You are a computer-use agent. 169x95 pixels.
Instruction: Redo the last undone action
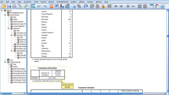tap(45, 6)
